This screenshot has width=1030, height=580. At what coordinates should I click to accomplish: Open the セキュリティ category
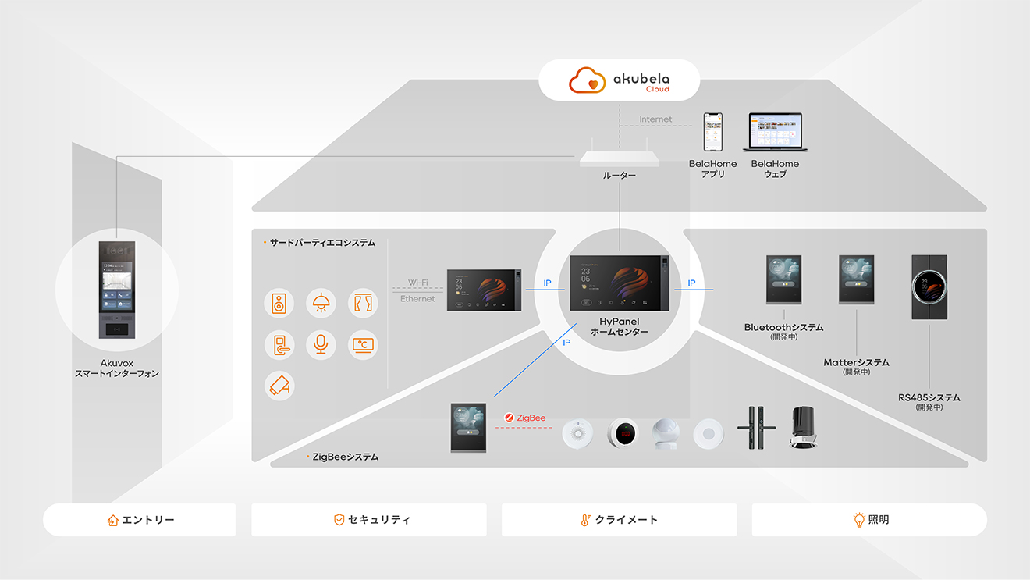[369, 520]
